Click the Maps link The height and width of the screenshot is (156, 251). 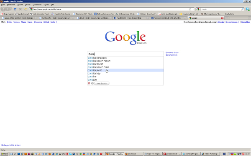pyautogui.click(x=23, y=22)
